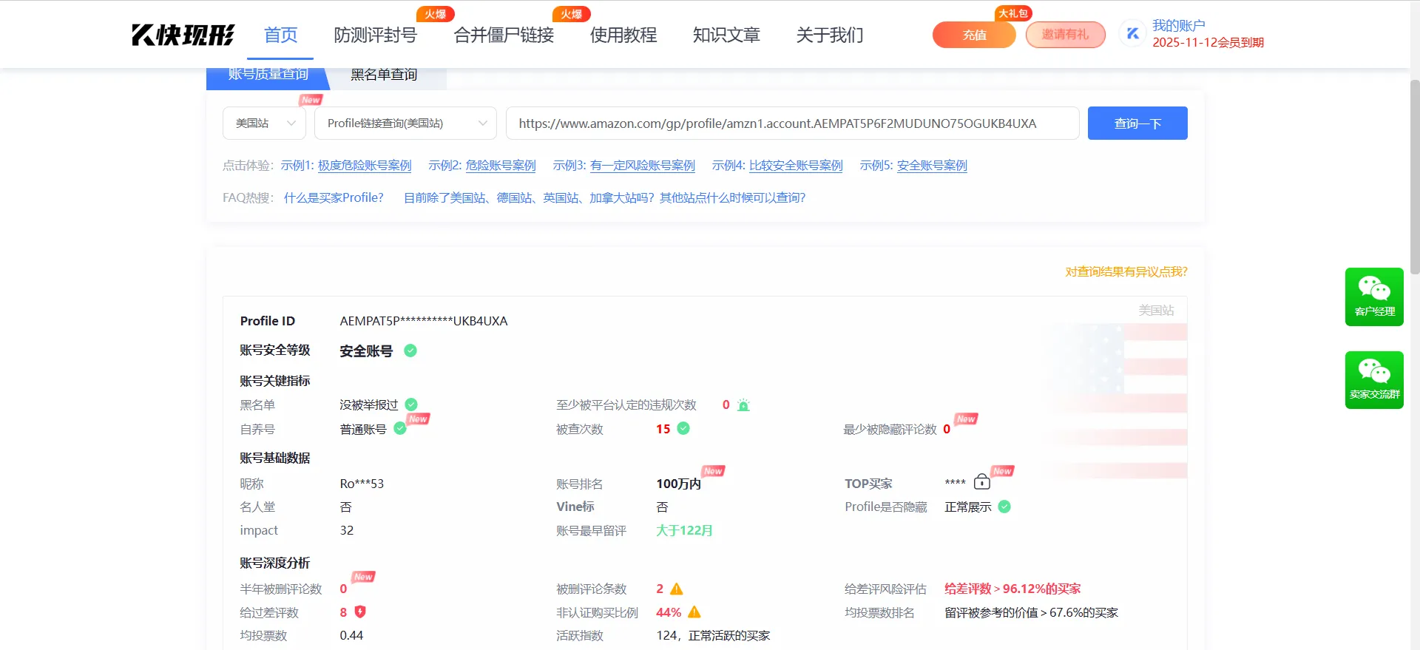The height and width of the screenshot is (650, 1420).
Task: Click the lock icon beside TOP买家
Action: [x=981, y=482]
